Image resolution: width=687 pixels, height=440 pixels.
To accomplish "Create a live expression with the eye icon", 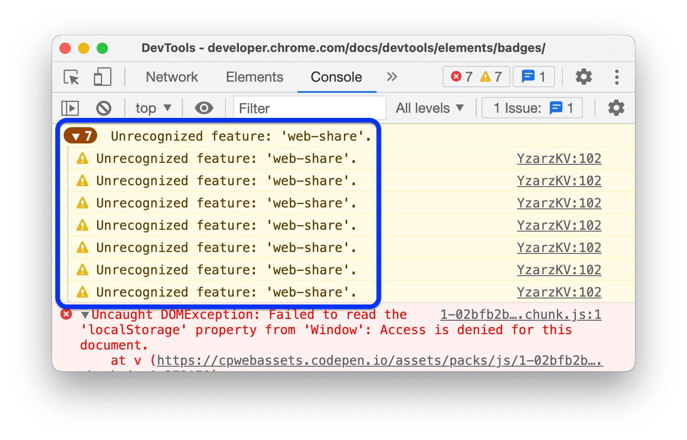I will click(x=203, y=108).
